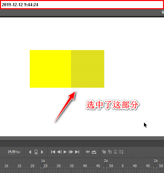Go to the first frame
Viewport: 164px width, 173px height.
[x=53, y=152]
